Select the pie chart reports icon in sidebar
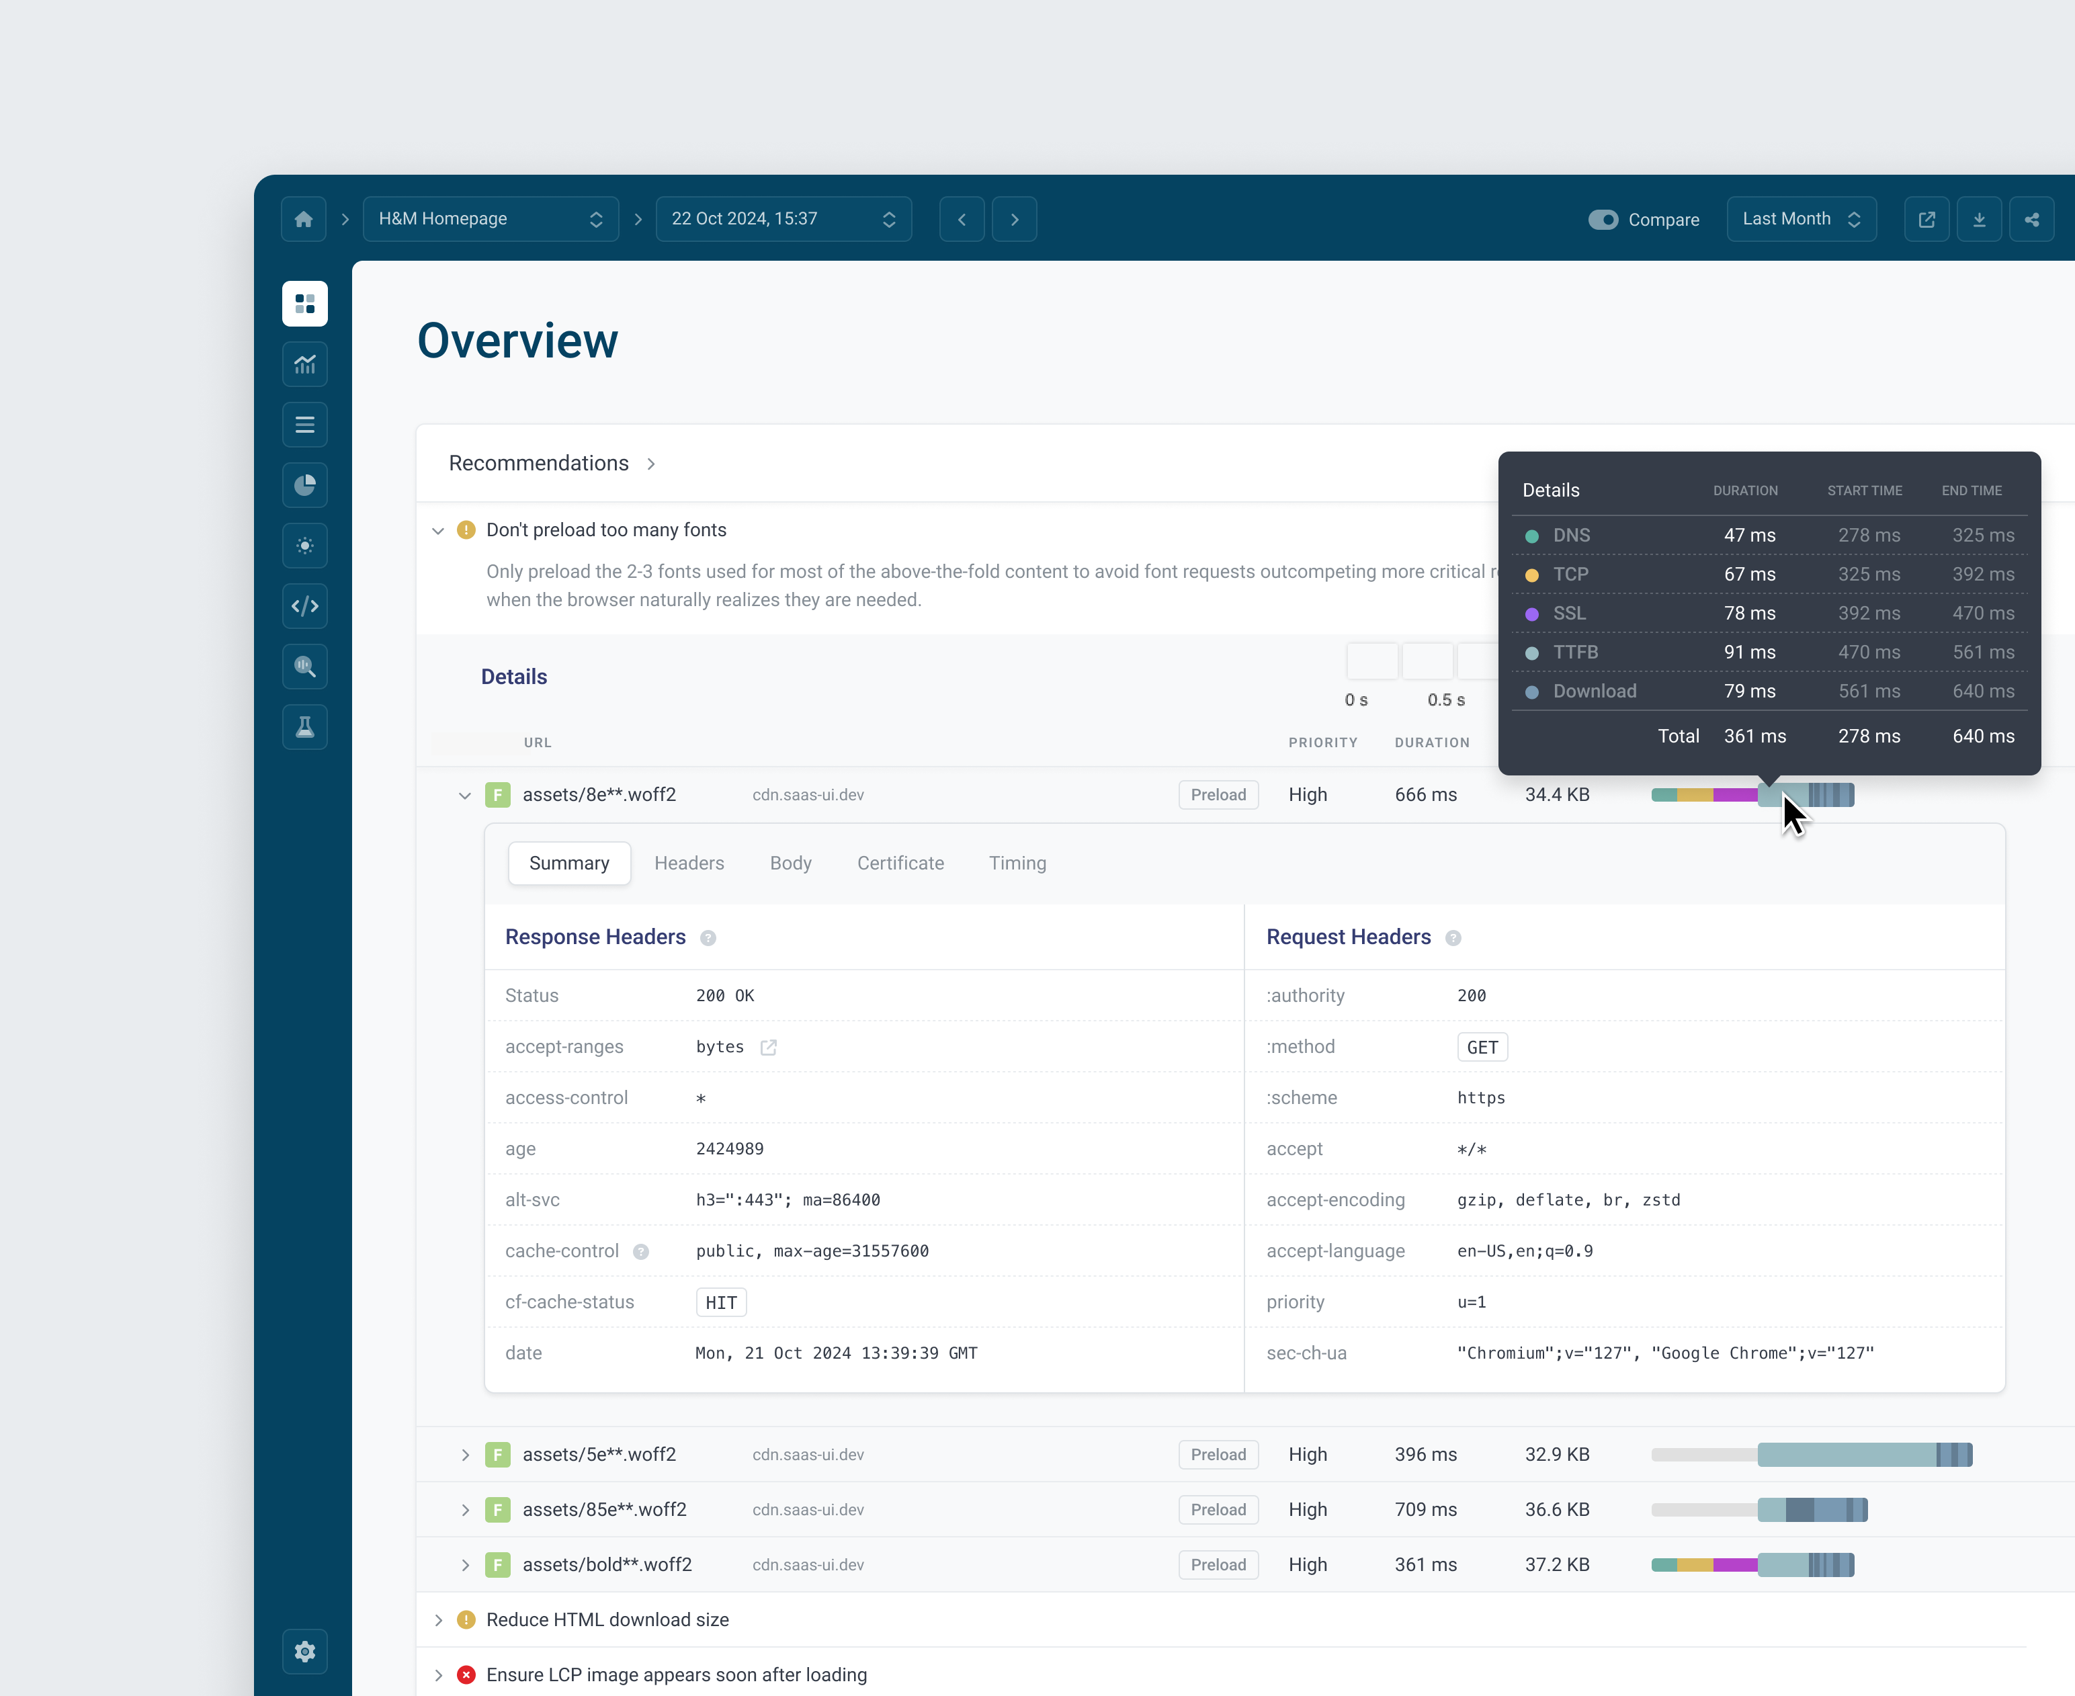The height and width of the screenshot is (1696, 2075). pos(305,484)
